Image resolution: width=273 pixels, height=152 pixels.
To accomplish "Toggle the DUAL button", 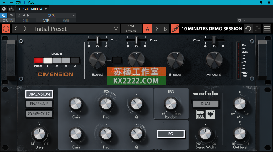I will (205, 104).
